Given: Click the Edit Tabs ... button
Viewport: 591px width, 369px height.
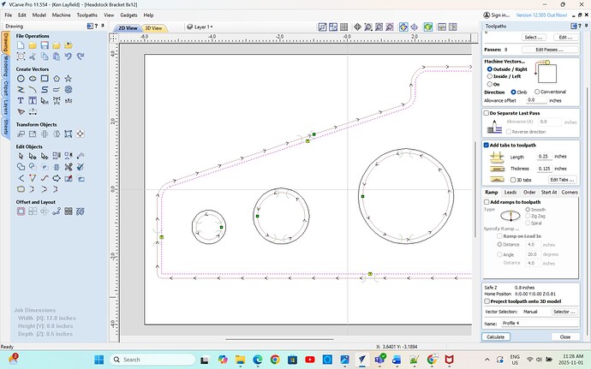Looking at the screenshot, I should coord(562,180).
